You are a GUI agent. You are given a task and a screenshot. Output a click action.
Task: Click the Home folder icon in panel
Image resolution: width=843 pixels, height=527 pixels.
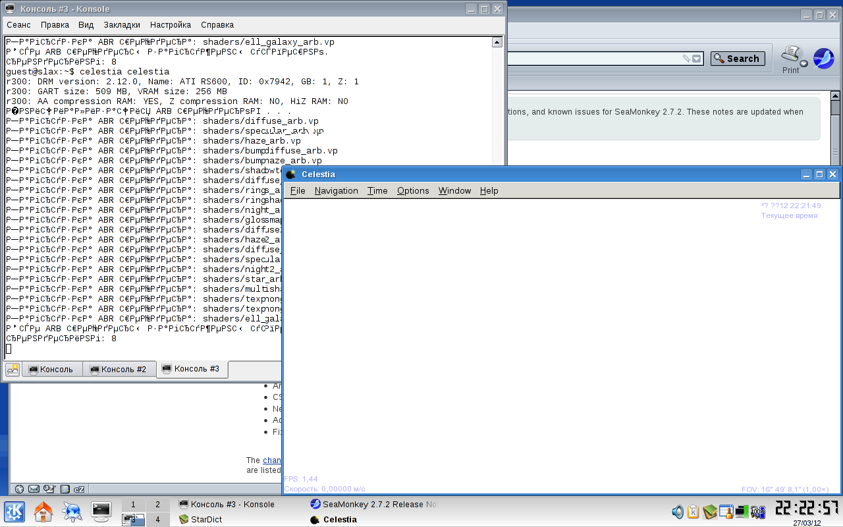click(43, 511)
